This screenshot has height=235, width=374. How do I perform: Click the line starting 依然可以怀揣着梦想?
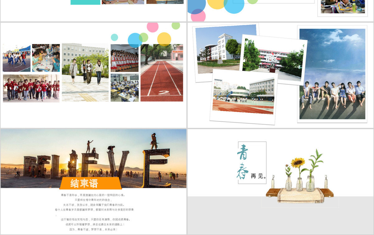tap(95, 224)
